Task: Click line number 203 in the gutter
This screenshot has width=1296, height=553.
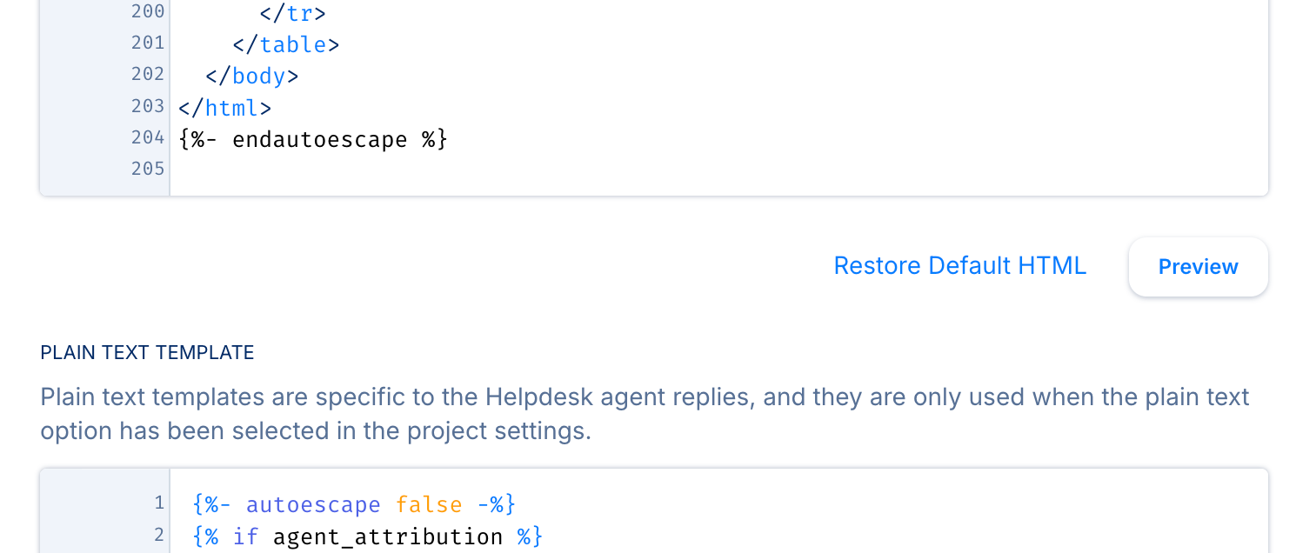Action: click(148, 106)
